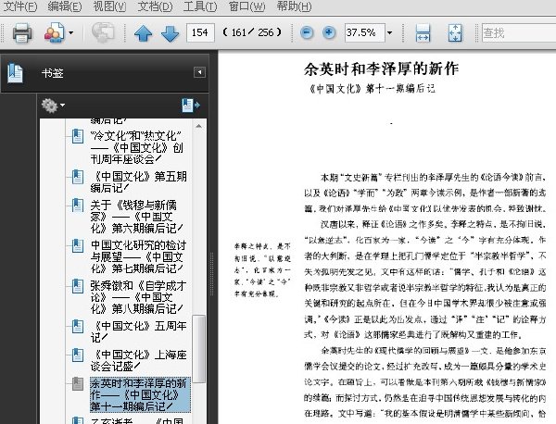Click gray bookmark icon beside 余英时和李泽厚的新作
Image resolution: width=556 pixels, height=424 pixels.
point(78,383)
